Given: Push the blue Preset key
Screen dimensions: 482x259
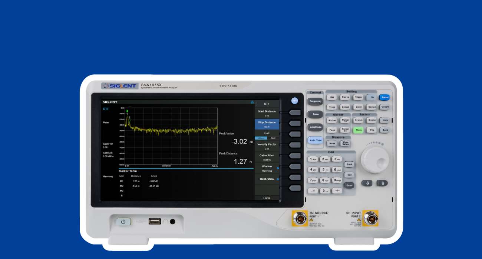Looking at the screenshot, I should [x=385, y=97].
